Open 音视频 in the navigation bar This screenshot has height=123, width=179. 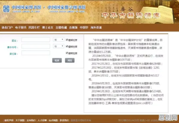click(x=73, y=28)
